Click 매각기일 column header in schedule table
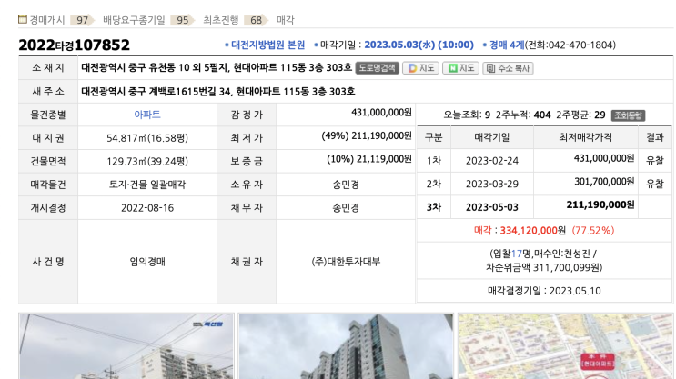This screenshot has height=379, width=676. (492, 137)
